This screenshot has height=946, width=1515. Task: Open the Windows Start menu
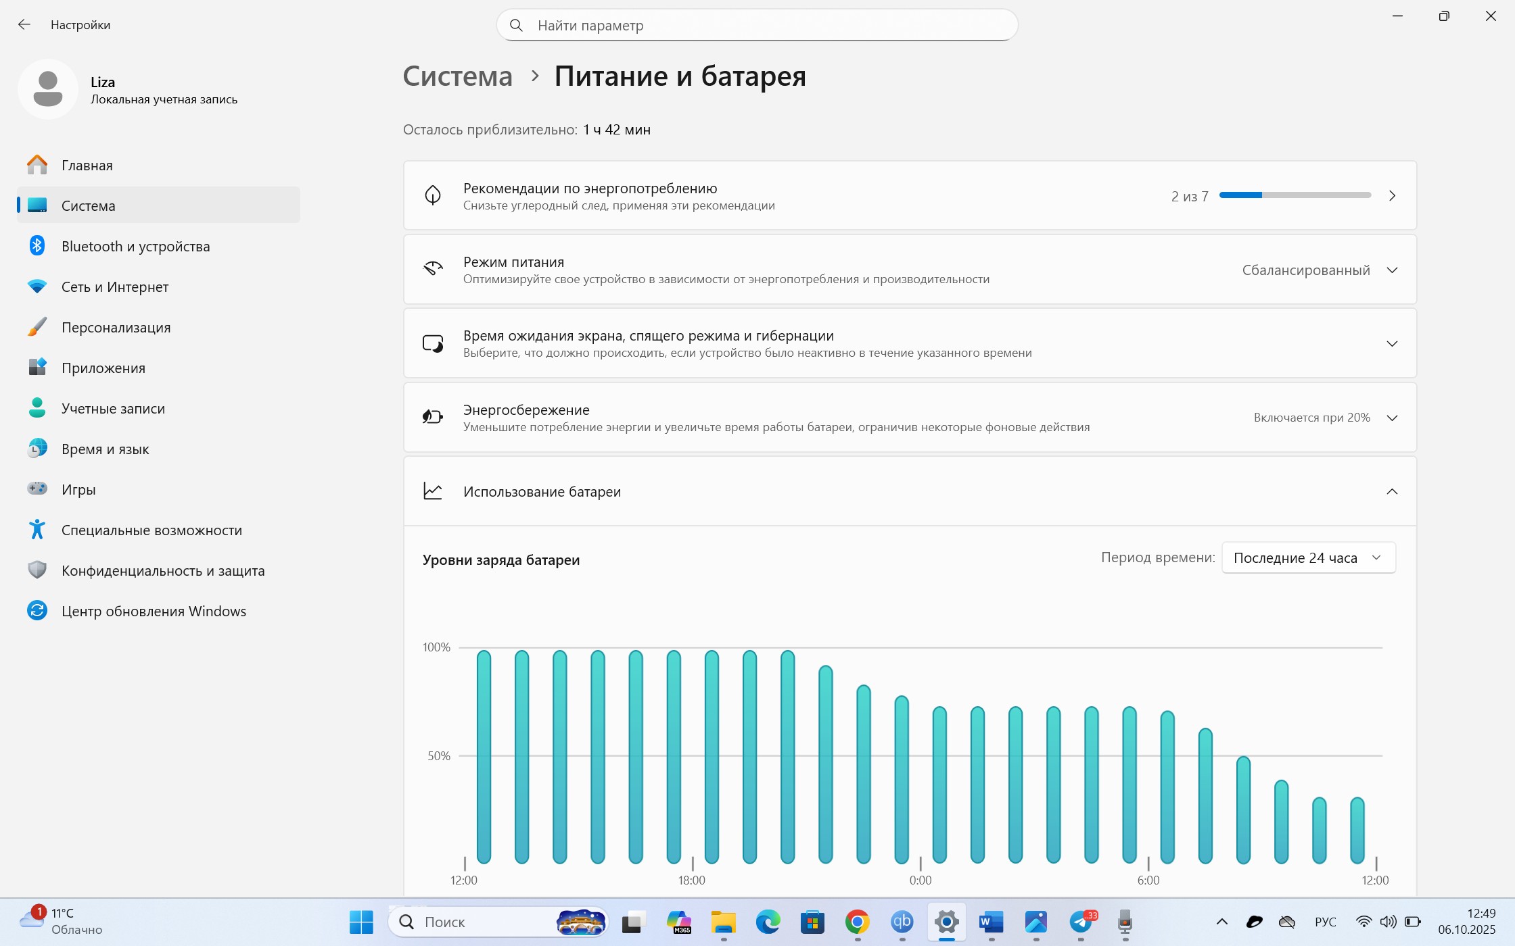(361, 922)
